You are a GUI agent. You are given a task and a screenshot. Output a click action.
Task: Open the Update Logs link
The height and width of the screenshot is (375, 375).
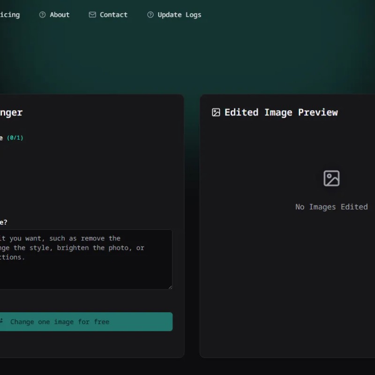tap(180, 15)
